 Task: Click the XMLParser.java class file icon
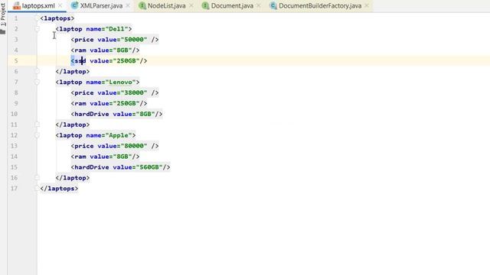click(75, 5)
